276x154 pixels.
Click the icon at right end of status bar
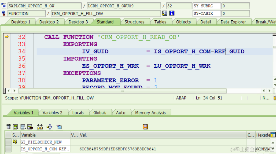click(x=275, y=98)
